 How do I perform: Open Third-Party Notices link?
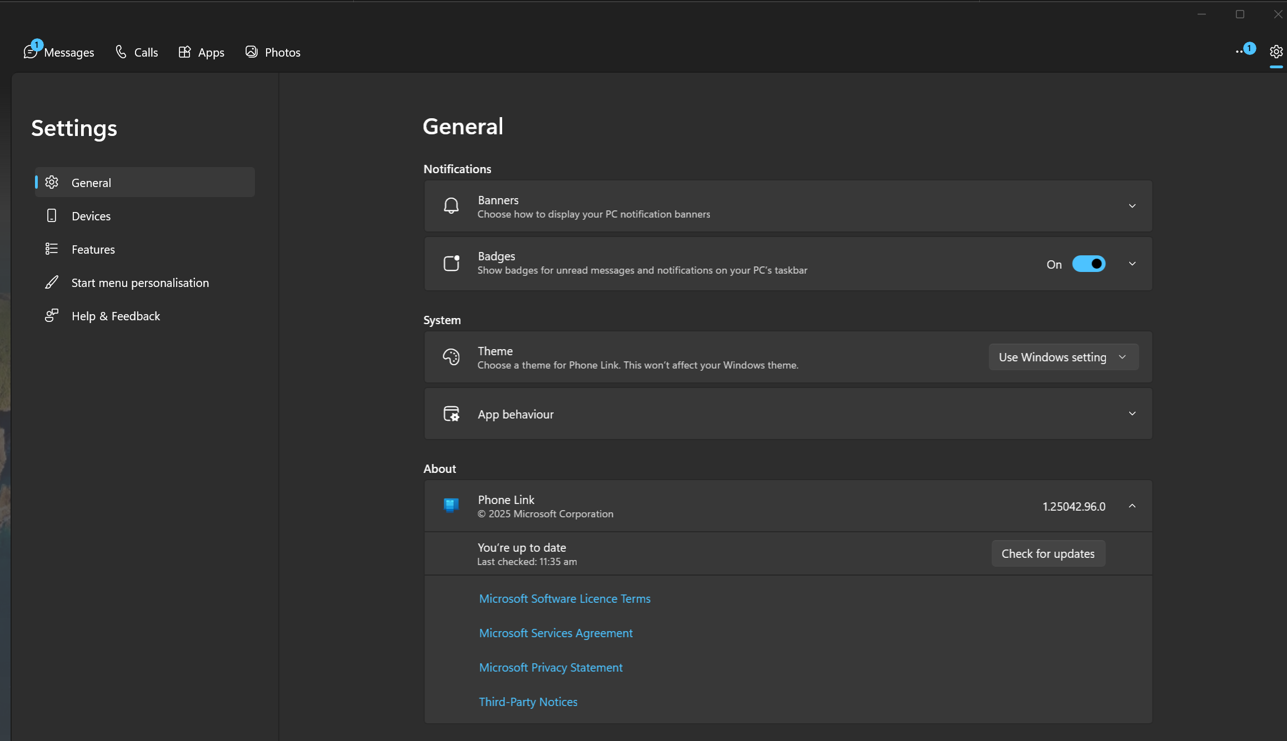tap(528, 702)
